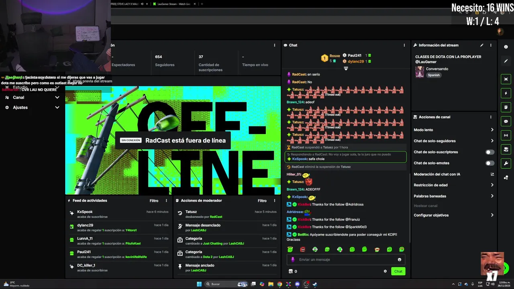Screen dimensions: 514x289
Task: Edit stream info via pencil in panel header
Action: click(481, 45)
